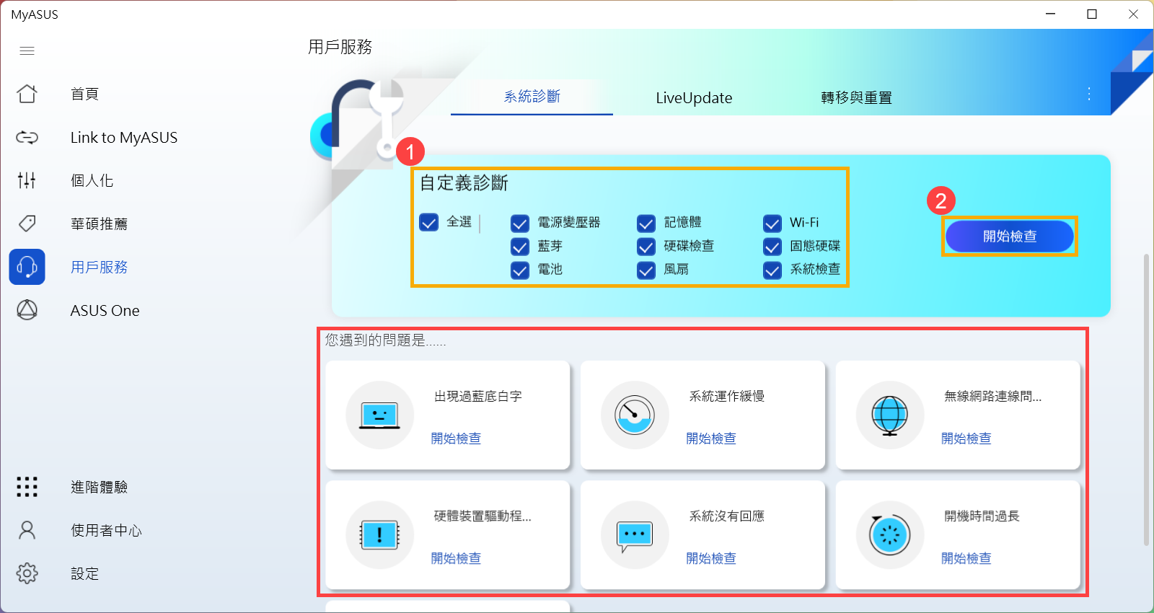Uncheck the 電池 checkbox
This screenshot has height=613, width=1154.
click(x=520, y=270)
